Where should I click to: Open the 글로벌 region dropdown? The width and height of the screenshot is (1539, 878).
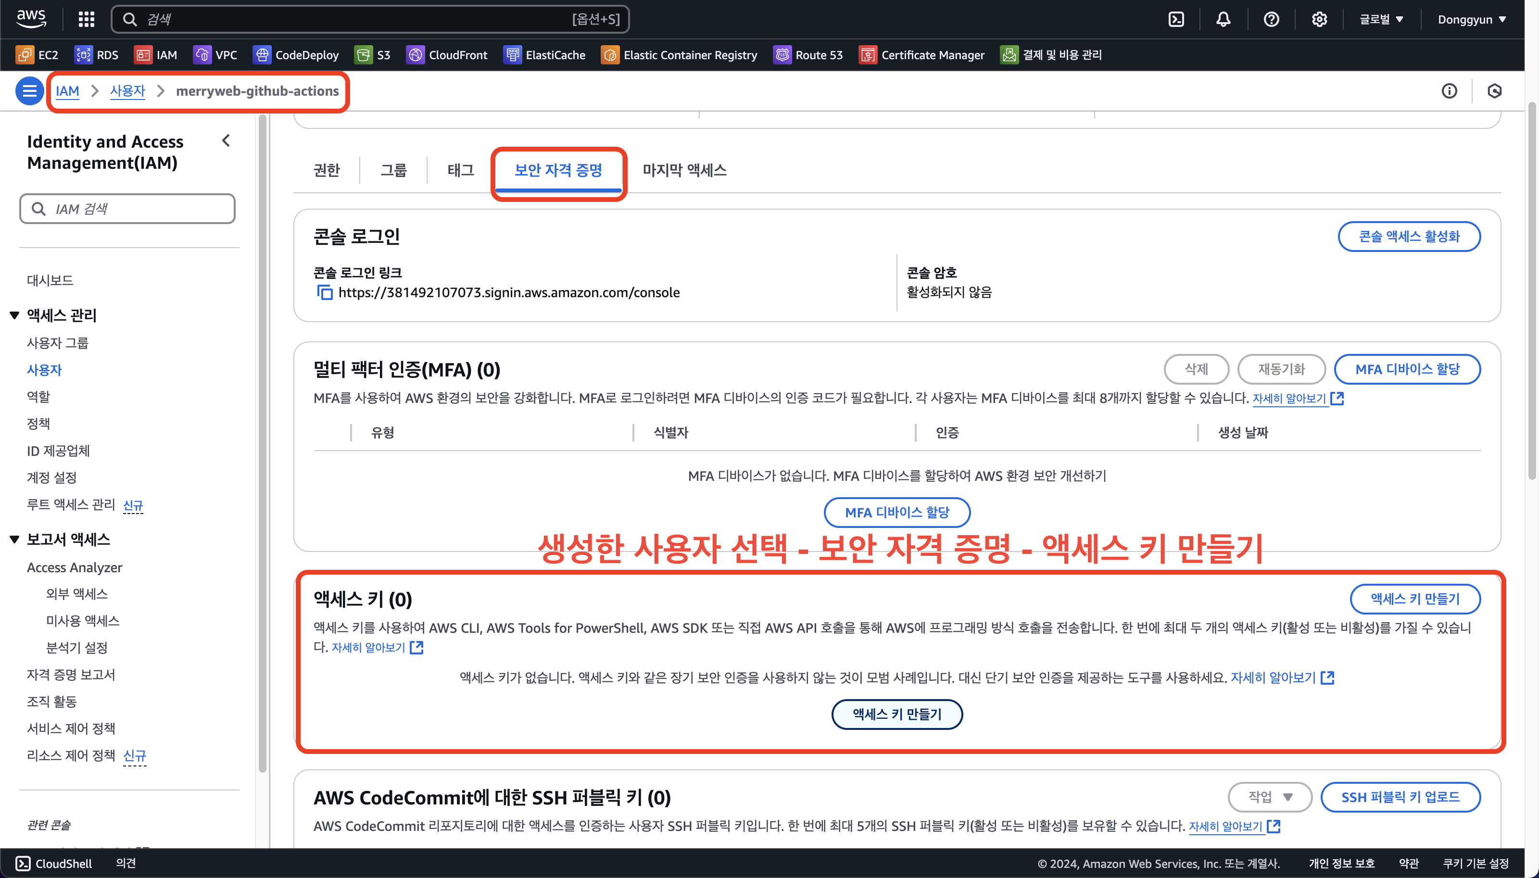click(x=1381, y=19)
